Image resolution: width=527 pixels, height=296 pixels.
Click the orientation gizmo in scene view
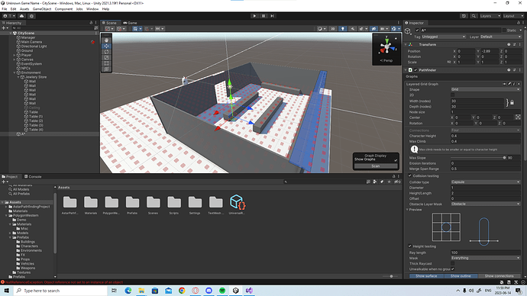click(x=386, y=47)
